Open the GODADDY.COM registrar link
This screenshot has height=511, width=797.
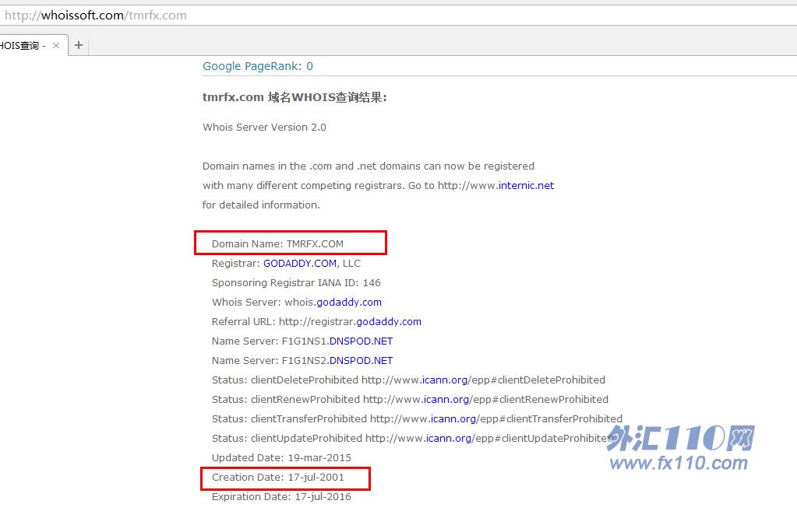click(299, 264)
